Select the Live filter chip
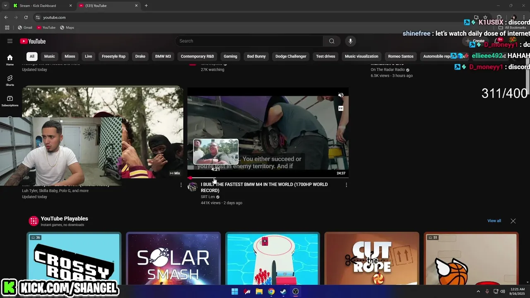Image resolution: width=530 pixels, height=298 pixels. (89, 56)
